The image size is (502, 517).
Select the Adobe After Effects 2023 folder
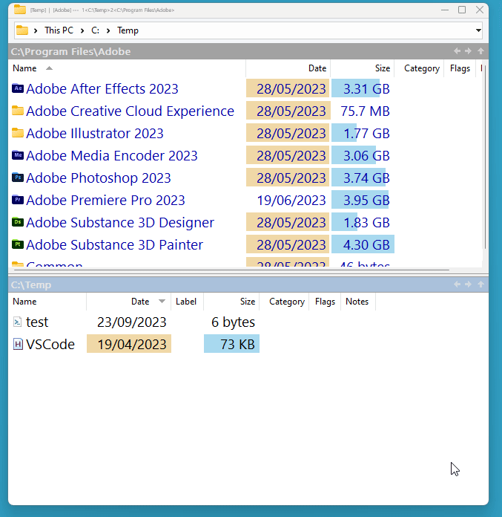[102, 88]
